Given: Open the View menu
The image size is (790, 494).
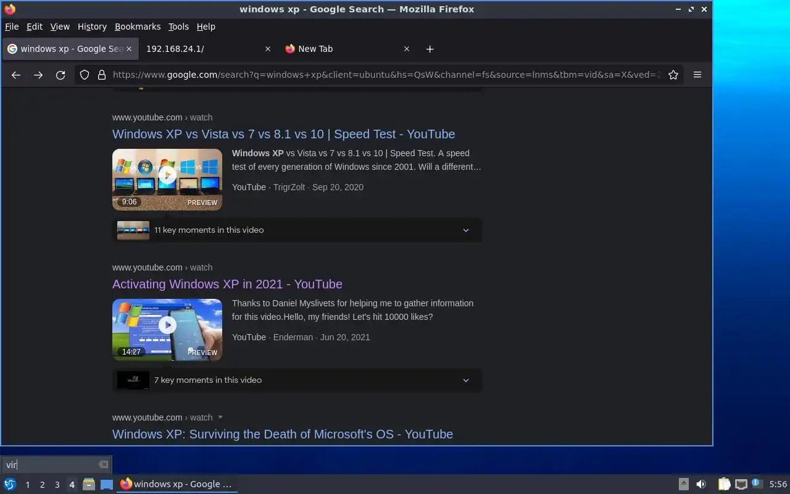Looking at the screenshot, I should 60,27.
